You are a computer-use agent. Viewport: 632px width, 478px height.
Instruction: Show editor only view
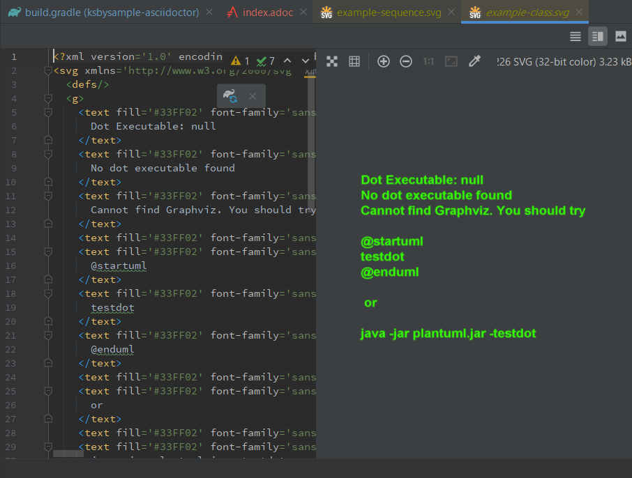(575, 37)
